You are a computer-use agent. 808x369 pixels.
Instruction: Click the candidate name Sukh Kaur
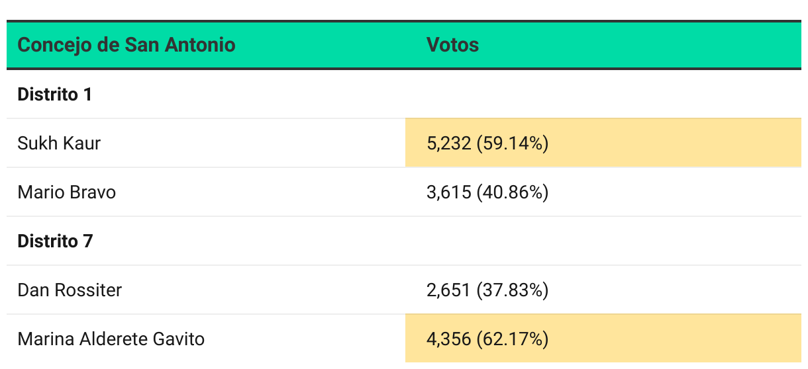(x=59, y=143)
